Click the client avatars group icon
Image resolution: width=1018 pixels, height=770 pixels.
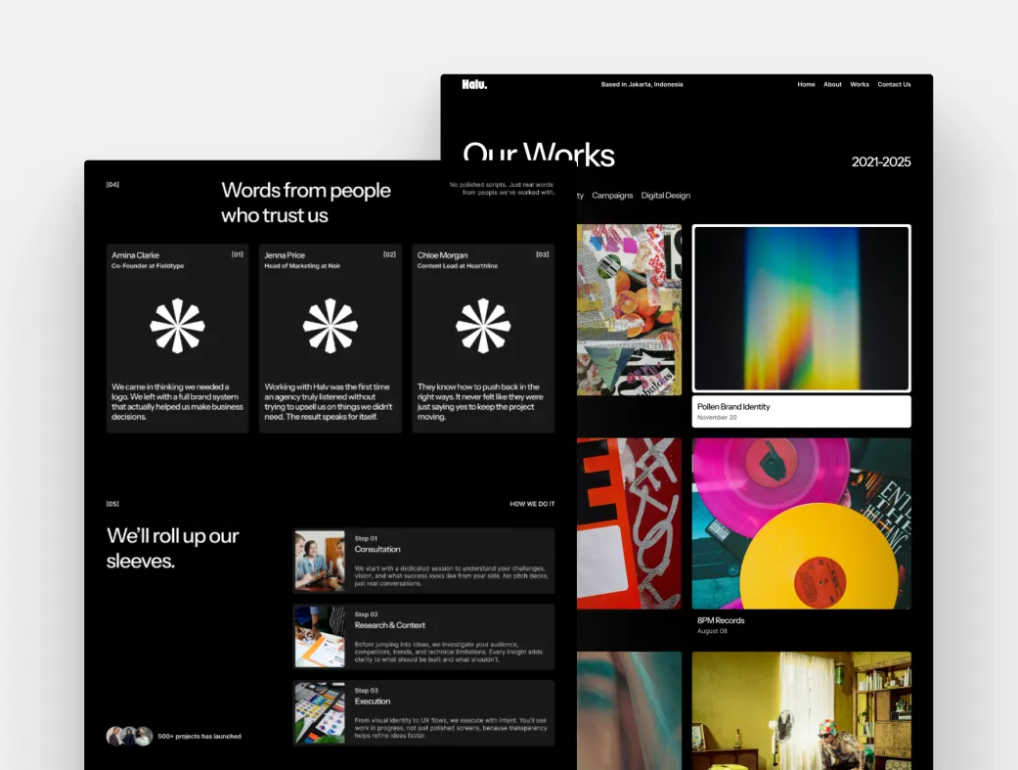(129, 736)
